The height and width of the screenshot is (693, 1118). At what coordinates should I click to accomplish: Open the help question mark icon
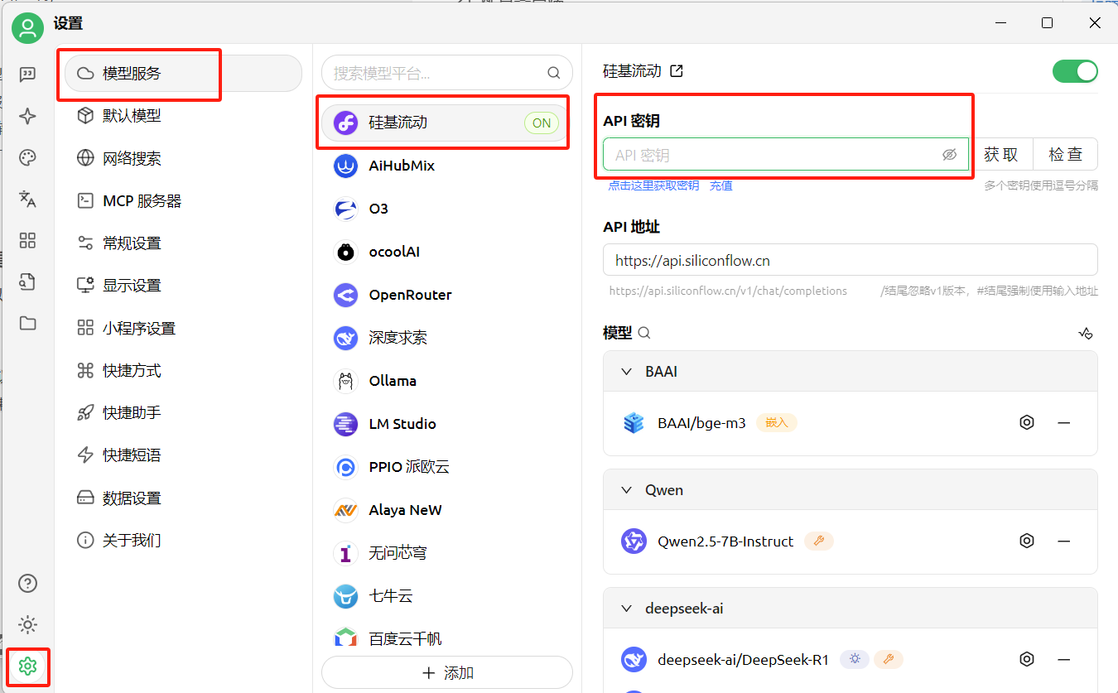[x=27, y=583]
